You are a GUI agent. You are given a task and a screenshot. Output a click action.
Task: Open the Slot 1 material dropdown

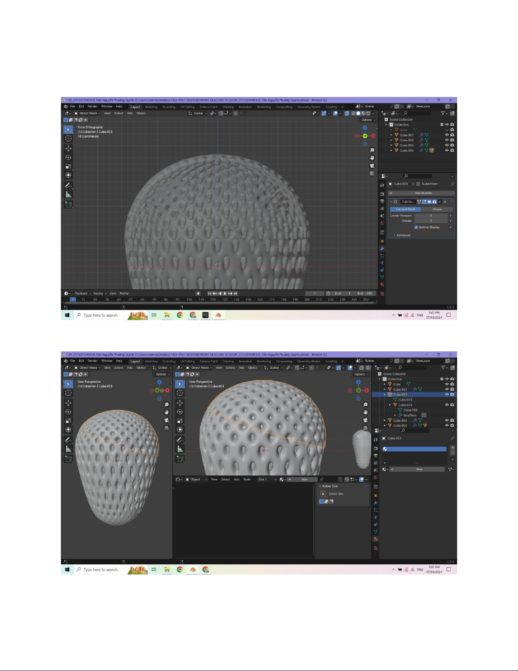(x=267, y=480)
